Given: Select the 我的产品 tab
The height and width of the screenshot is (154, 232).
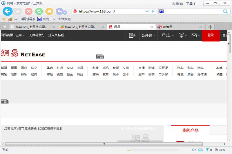Looking at the screenshot, I should pos(190,130).
